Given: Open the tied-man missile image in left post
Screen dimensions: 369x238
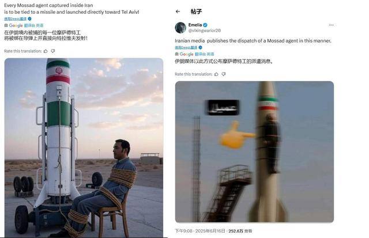Looking at the screenshot, I should (84, 147).
